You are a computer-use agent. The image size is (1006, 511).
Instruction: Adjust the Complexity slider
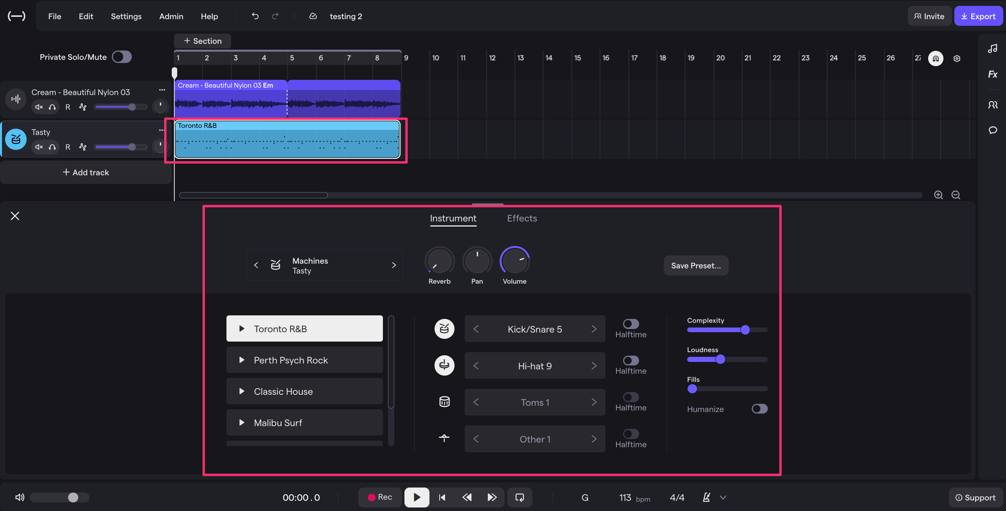(x=745, y=330)
